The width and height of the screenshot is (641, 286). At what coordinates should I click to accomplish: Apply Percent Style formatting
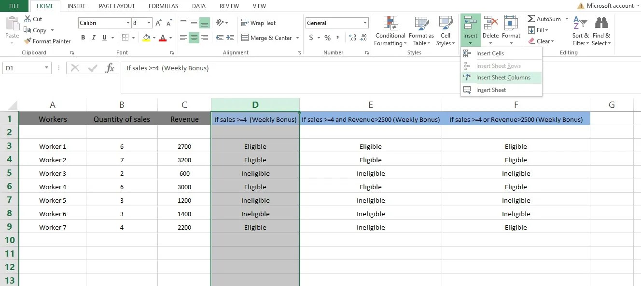327,37
